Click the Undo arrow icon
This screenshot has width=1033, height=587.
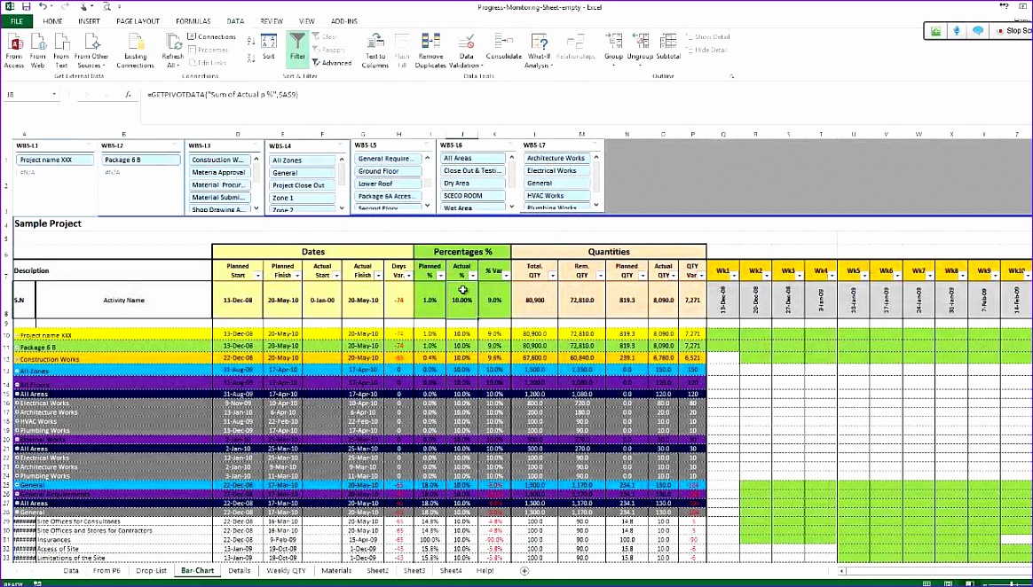[43, 6]
